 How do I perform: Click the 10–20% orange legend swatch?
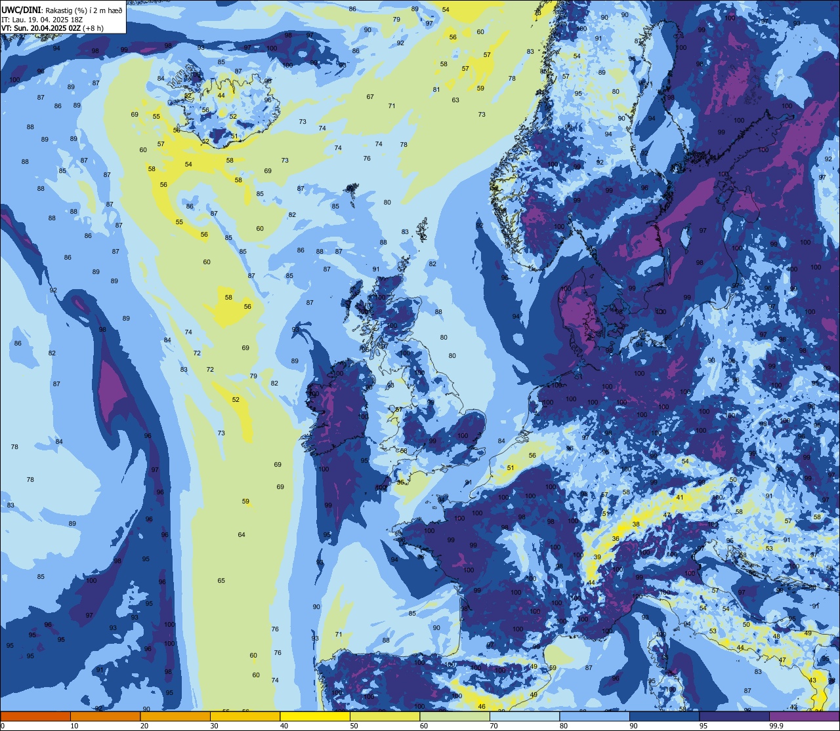point(105,716)
